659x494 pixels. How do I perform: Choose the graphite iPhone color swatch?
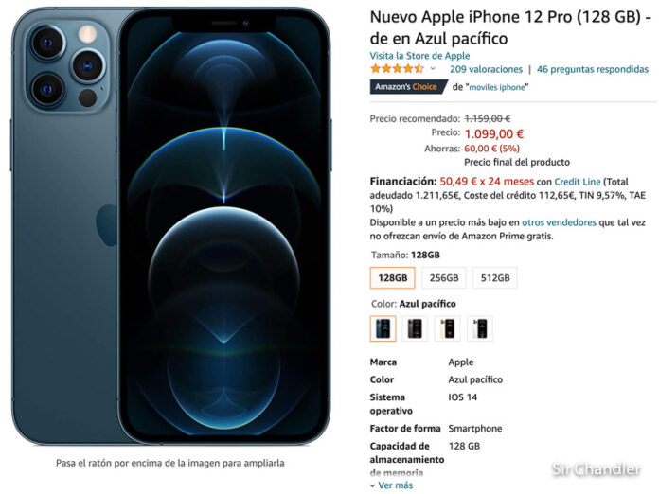[x=415, y=328]
